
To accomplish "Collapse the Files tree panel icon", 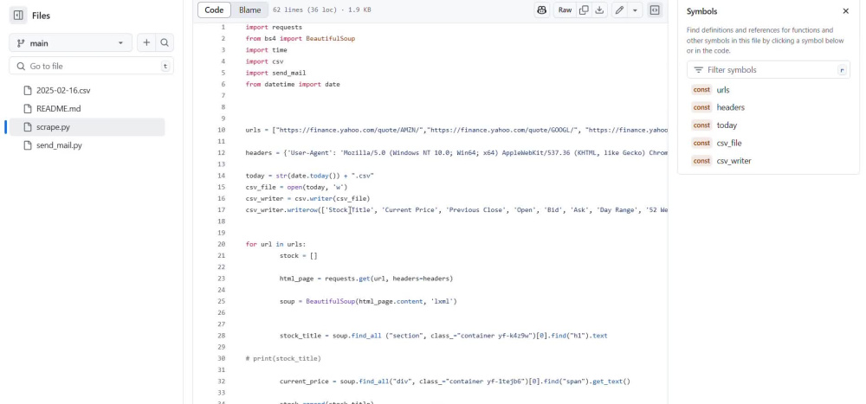I will click(x=17, y=16).
